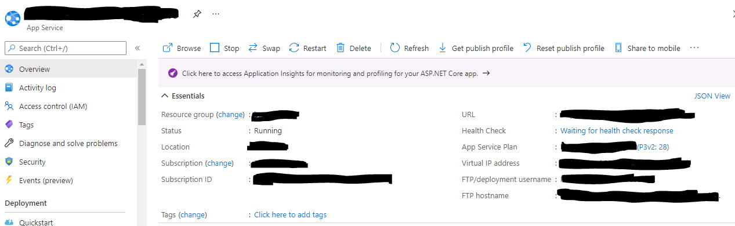Collapse the Essentials section
Image resolution: width=735 pixels, height=226 pixels.
pyautogui.click(x=183, y=96)
